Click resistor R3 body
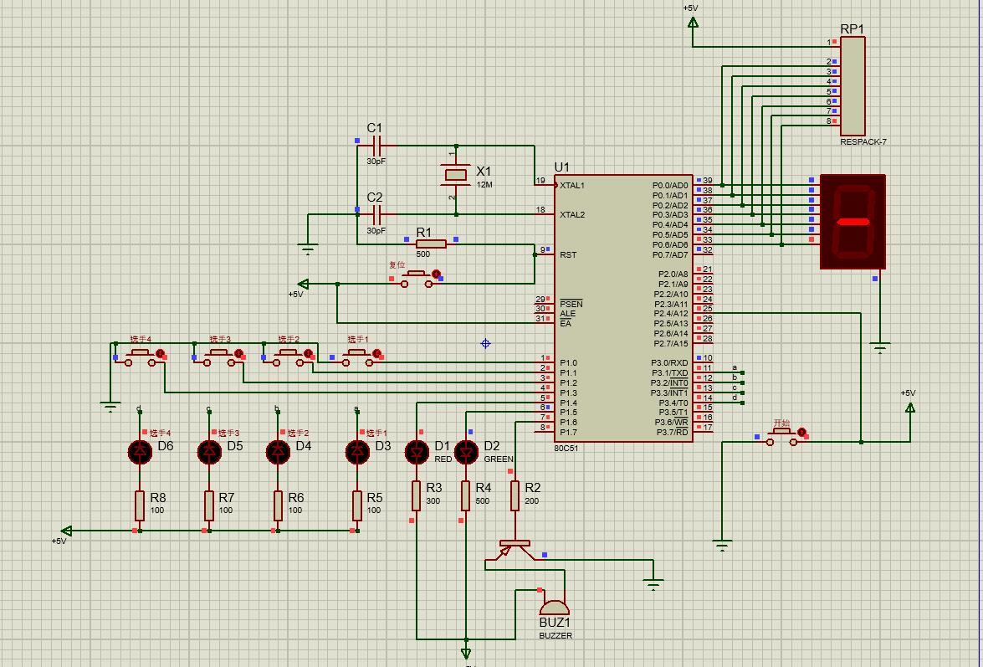 click(x=417, y=496)
